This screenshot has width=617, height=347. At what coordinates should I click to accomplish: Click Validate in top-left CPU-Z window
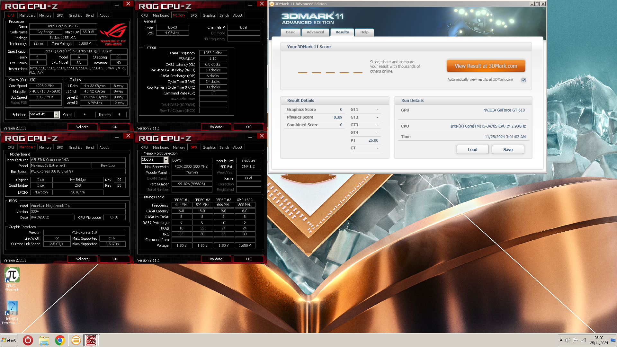[x=82, y=127]
